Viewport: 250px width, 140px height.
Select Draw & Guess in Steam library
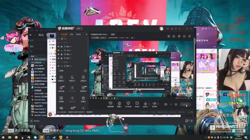40,75
